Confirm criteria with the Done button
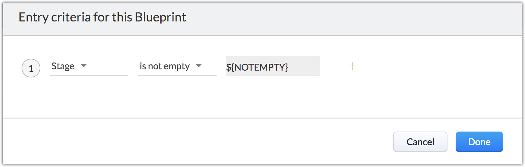 pos(479,142)
